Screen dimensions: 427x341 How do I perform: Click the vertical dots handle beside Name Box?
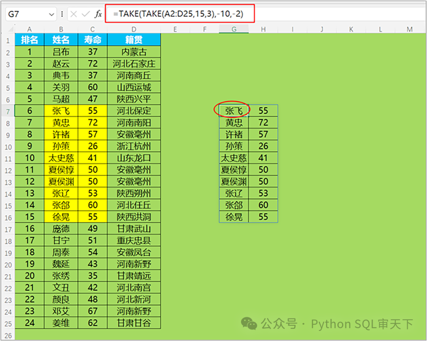pos(62,14)
